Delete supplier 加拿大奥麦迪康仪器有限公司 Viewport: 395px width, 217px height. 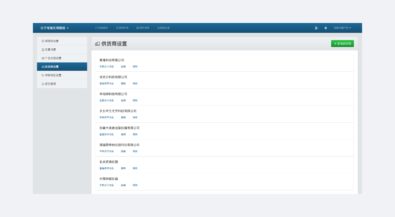(135, 134)
